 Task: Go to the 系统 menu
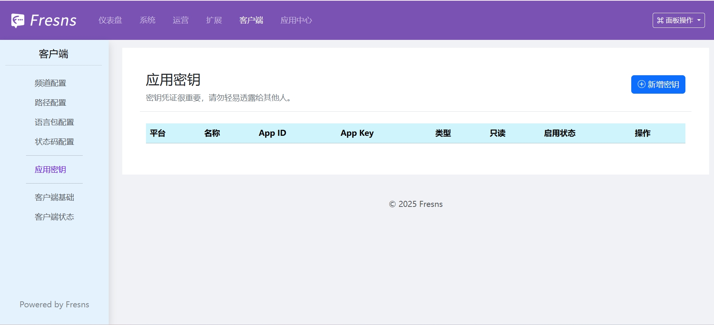[147, 20]
